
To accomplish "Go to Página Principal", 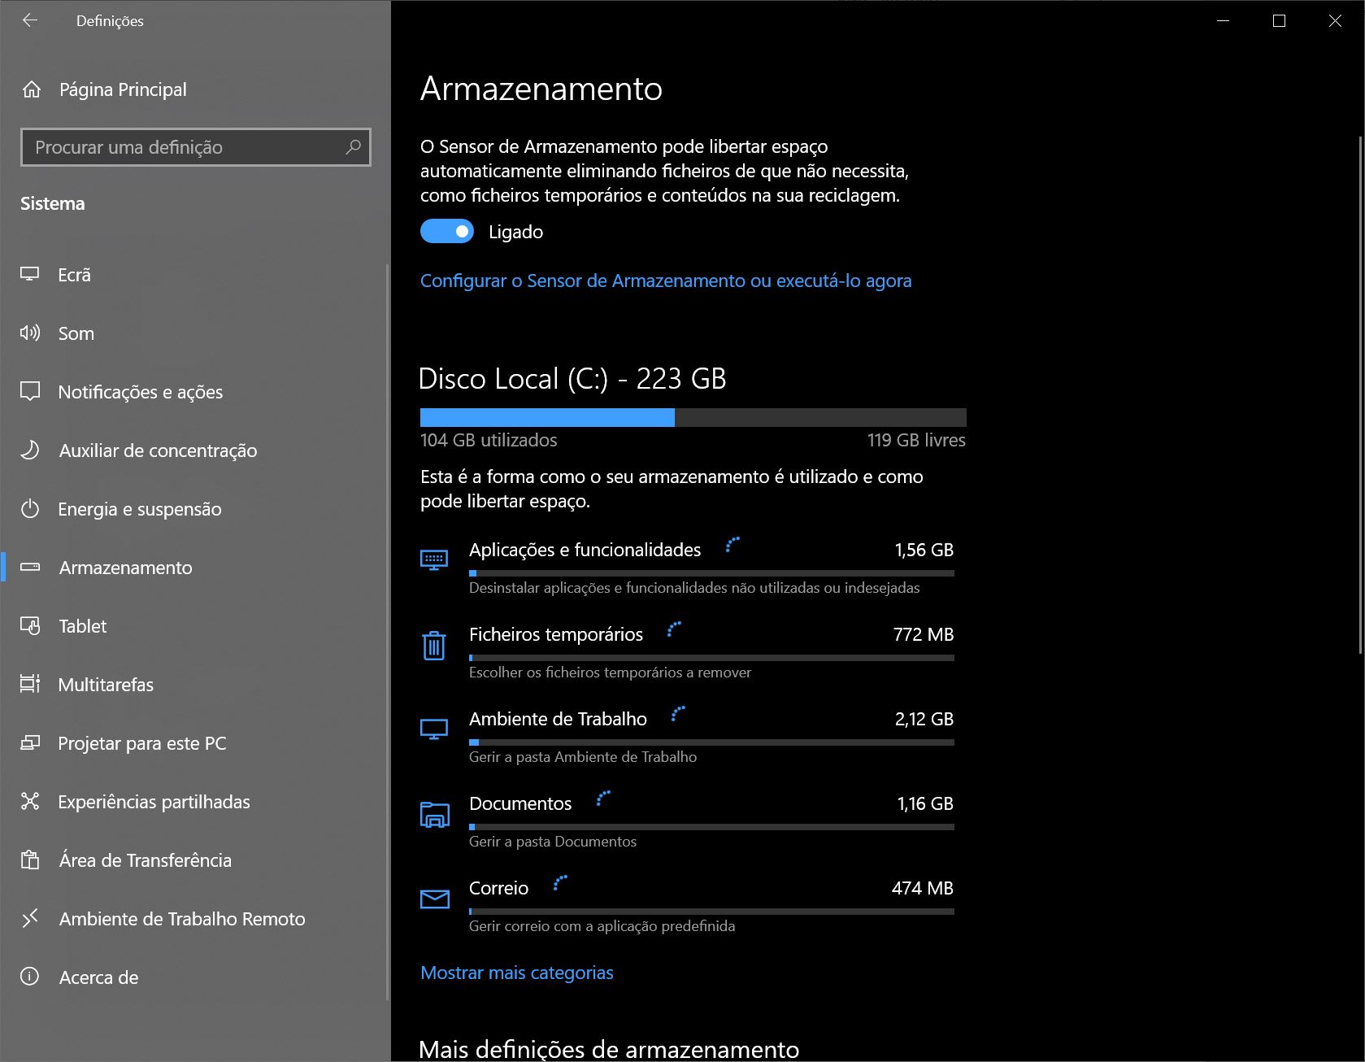I will click(195, 89).
